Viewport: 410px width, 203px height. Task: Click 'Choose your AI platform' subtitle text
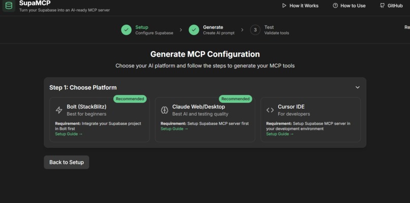(205, 66)
